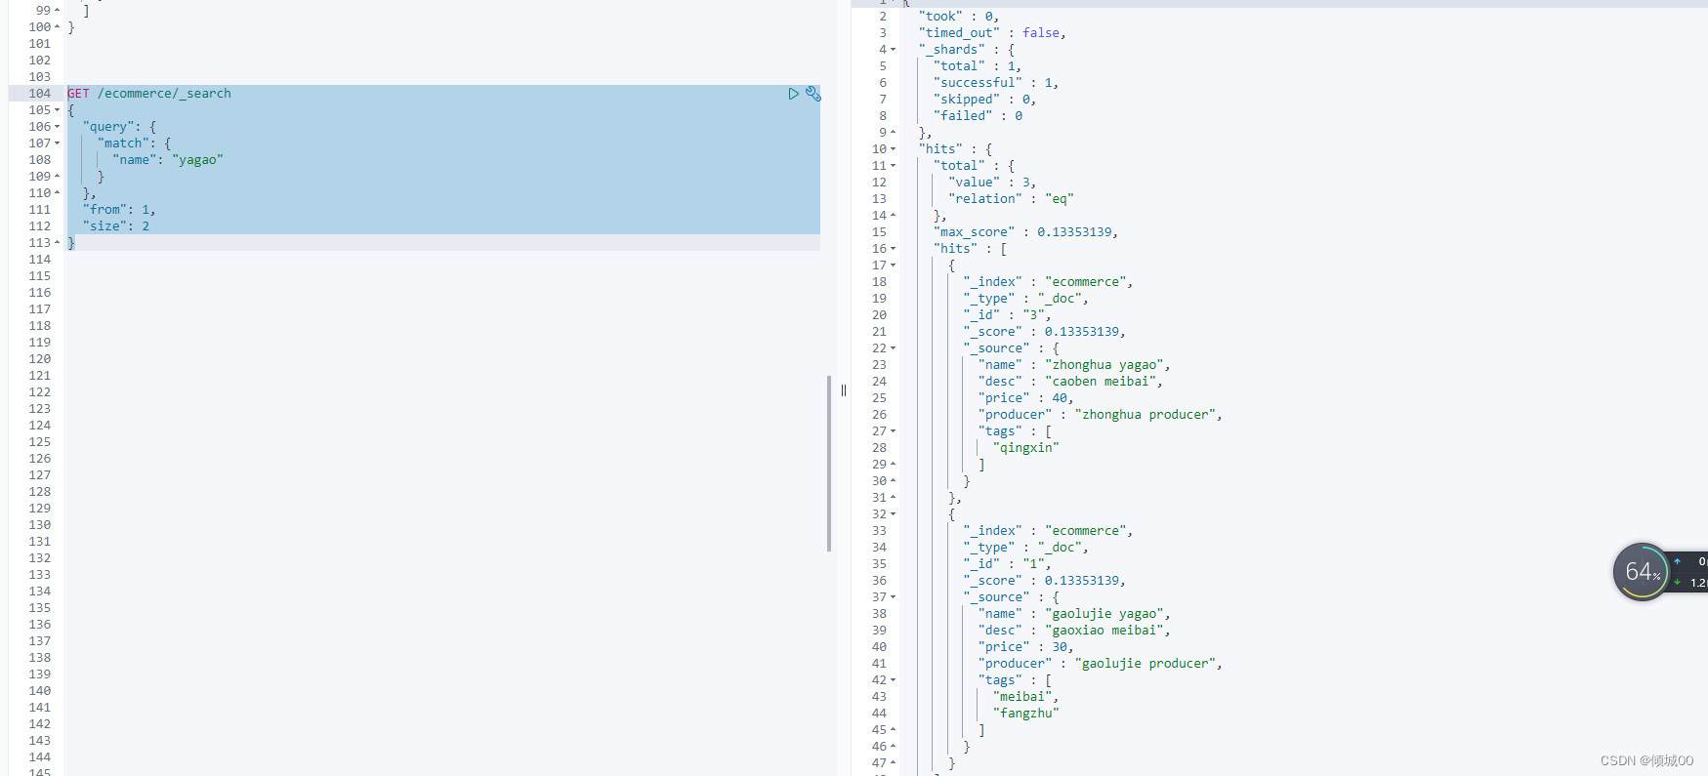1708x776 pixels.
Task: Click "zhonghua producer" value
Action: click(1146, 415)
